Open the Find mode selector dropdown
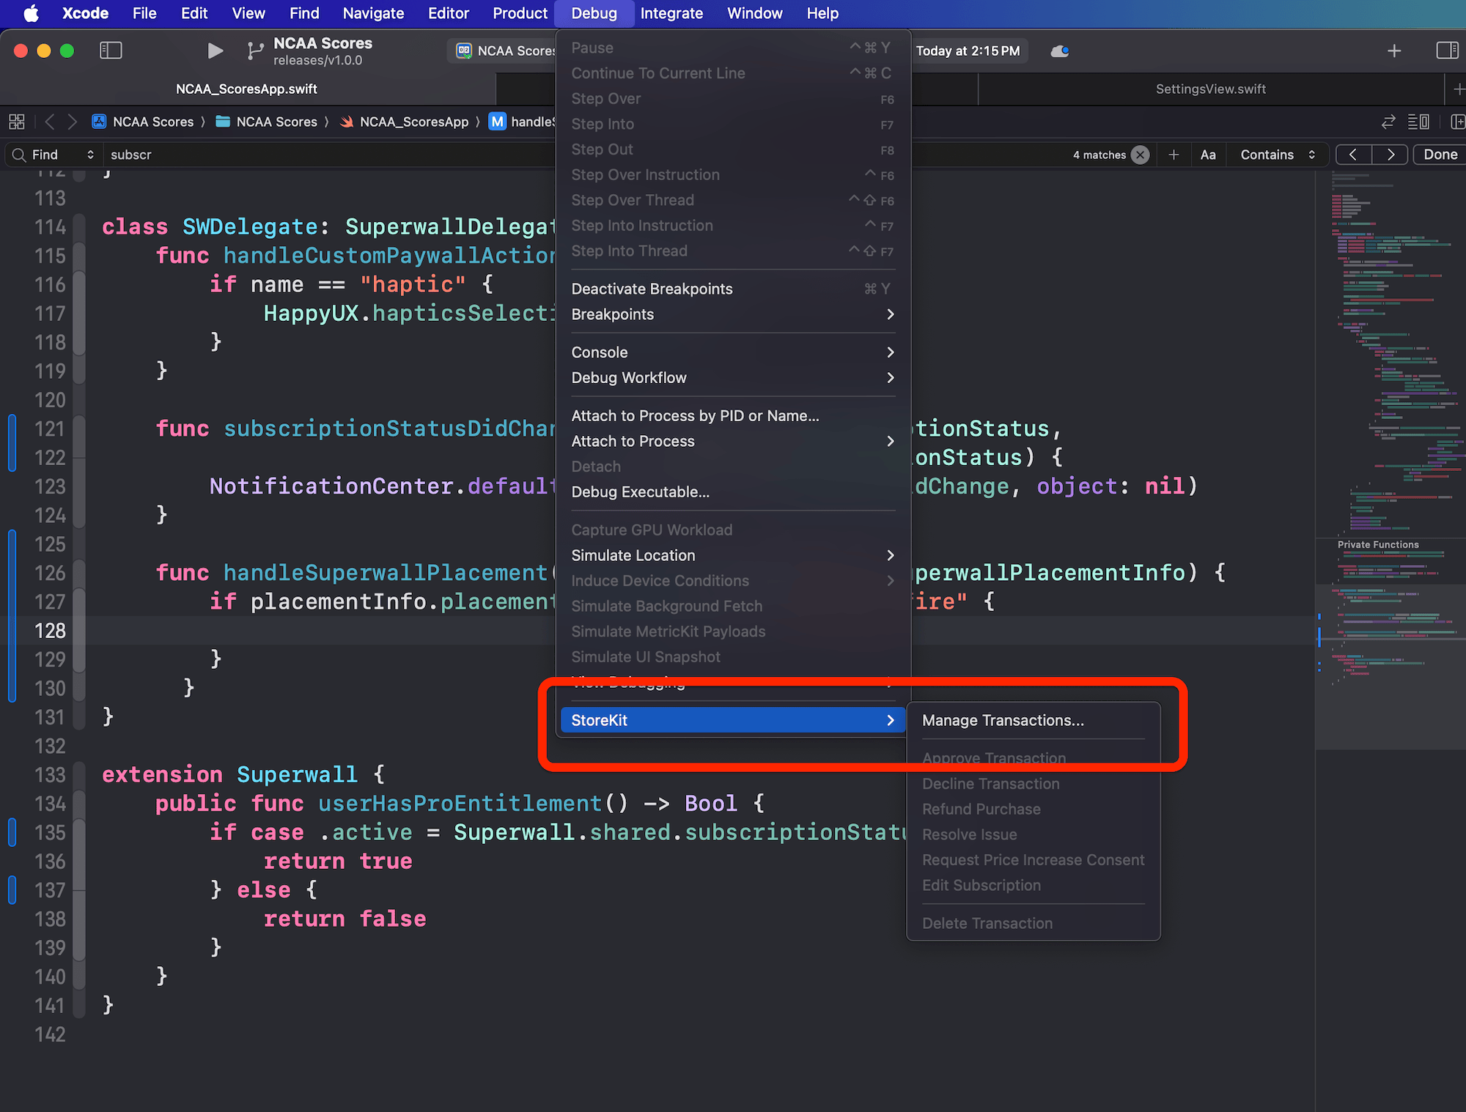The height and width of the screenshot is (1112, 1466). pyautogui.click(x=62, y=155)
